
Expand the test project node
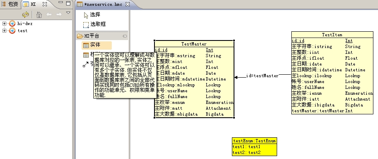(x=4, y=30)
